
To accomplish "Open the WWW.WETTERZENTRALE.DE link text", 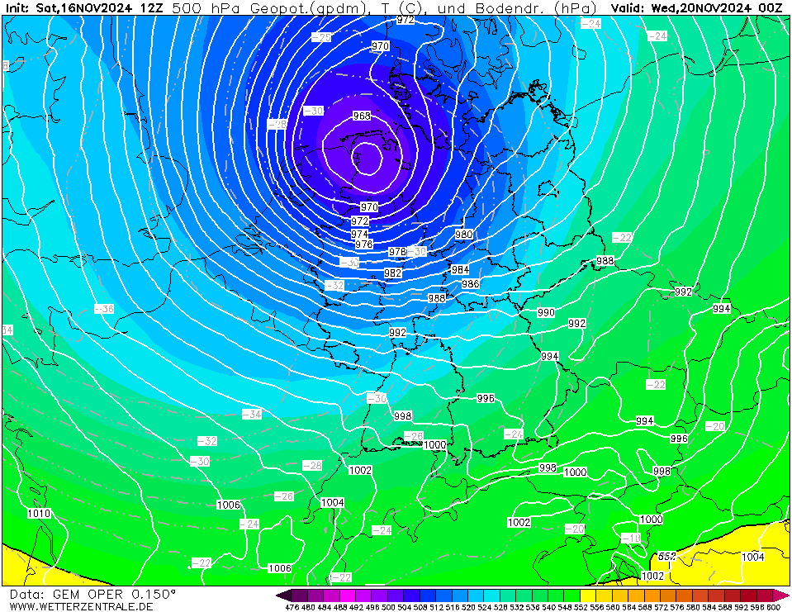I will pos(81,606).
